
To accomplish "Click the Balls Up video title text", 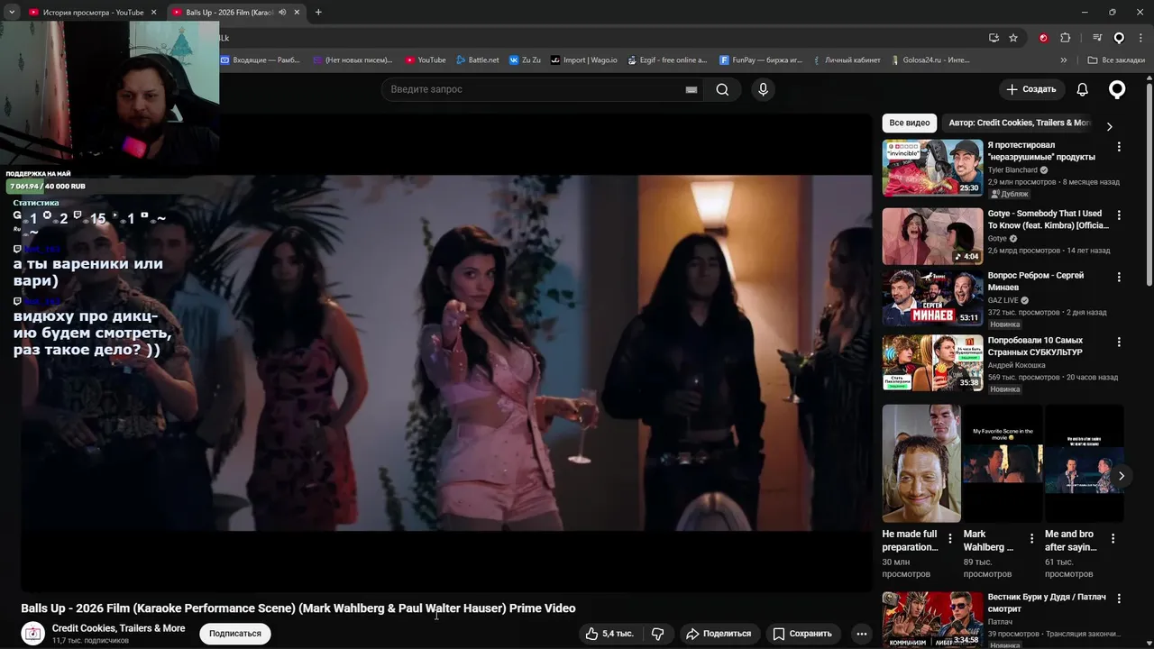I will pos(298,608).
